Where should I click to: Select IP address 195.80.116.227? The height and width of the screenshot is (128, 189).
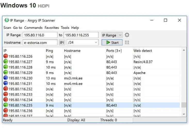click(20, 62)
